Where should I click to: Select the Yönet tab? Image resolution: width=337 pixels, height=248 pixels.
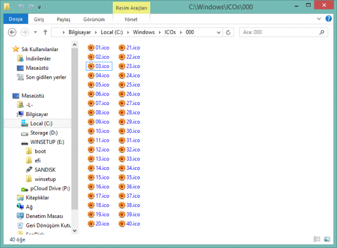(131, 20)
